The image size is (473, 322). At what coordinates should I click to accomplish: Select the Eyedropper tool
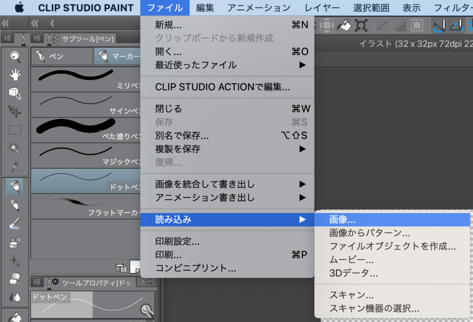point(14,166)
